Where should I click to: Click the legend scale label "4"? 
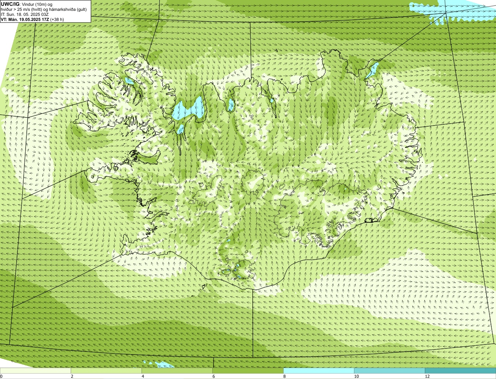[x=143, y=376]
